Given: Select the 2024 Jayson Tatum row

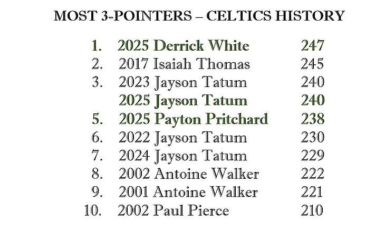Looking at the screenshot, I should pyautogui.click(x=182, y=156).
